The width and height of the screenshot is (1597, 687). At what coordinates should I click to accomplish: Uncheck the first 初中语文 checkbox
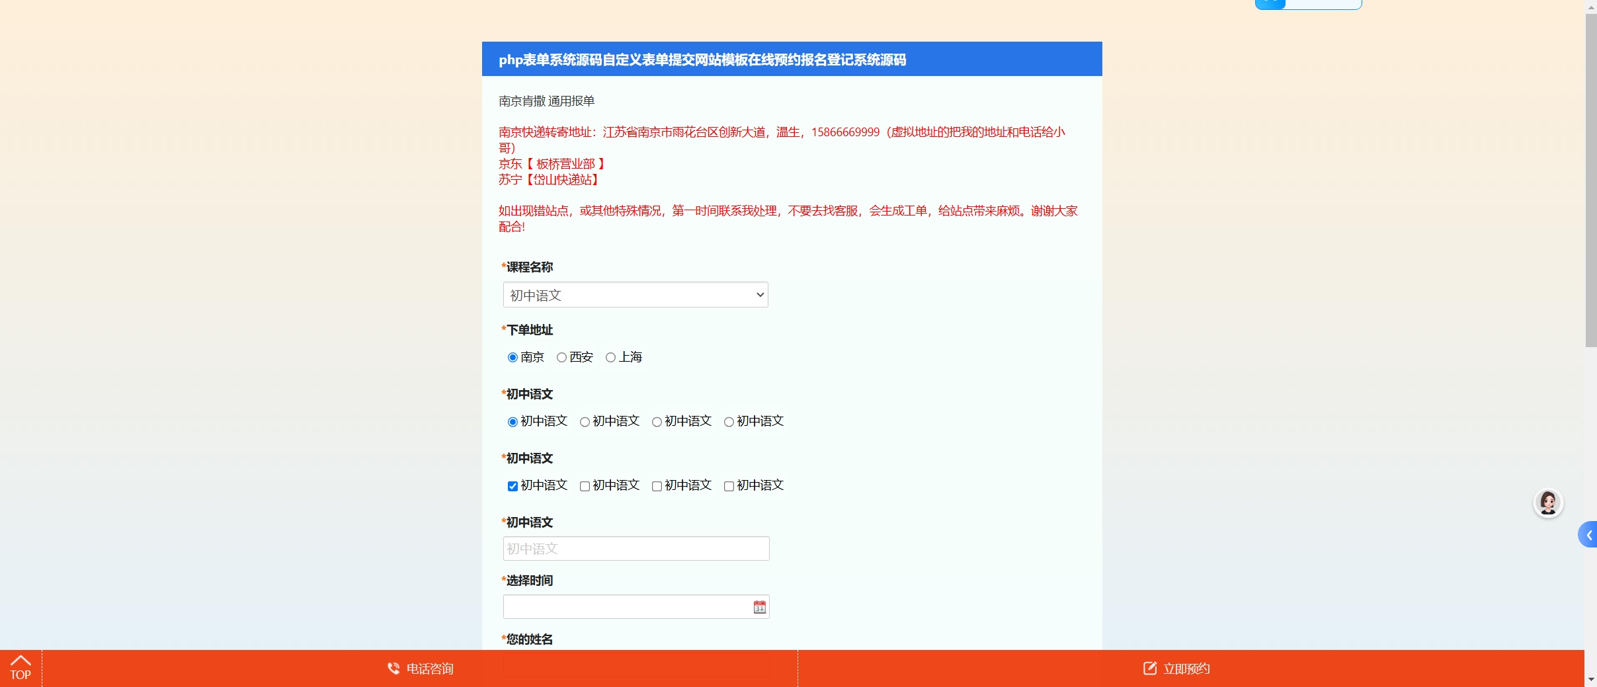[512, 486]
